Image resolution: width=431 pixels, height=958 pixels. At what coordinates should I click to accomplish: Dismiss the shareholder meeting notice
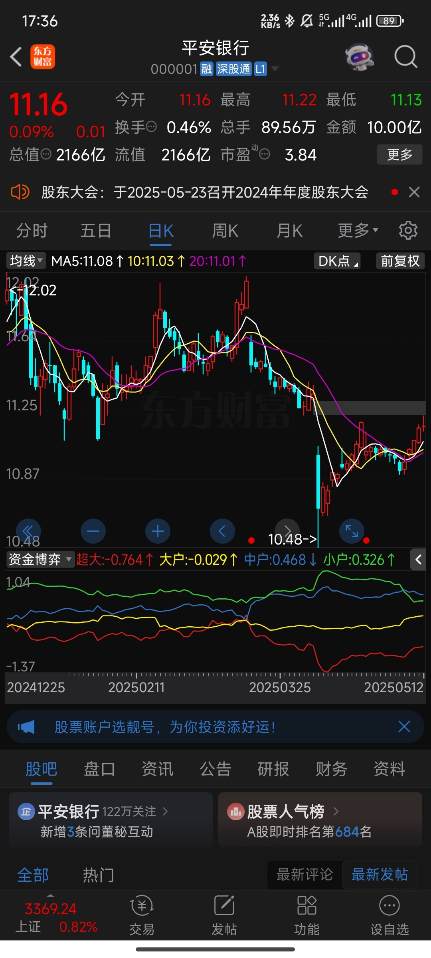[x=414, y=192]
